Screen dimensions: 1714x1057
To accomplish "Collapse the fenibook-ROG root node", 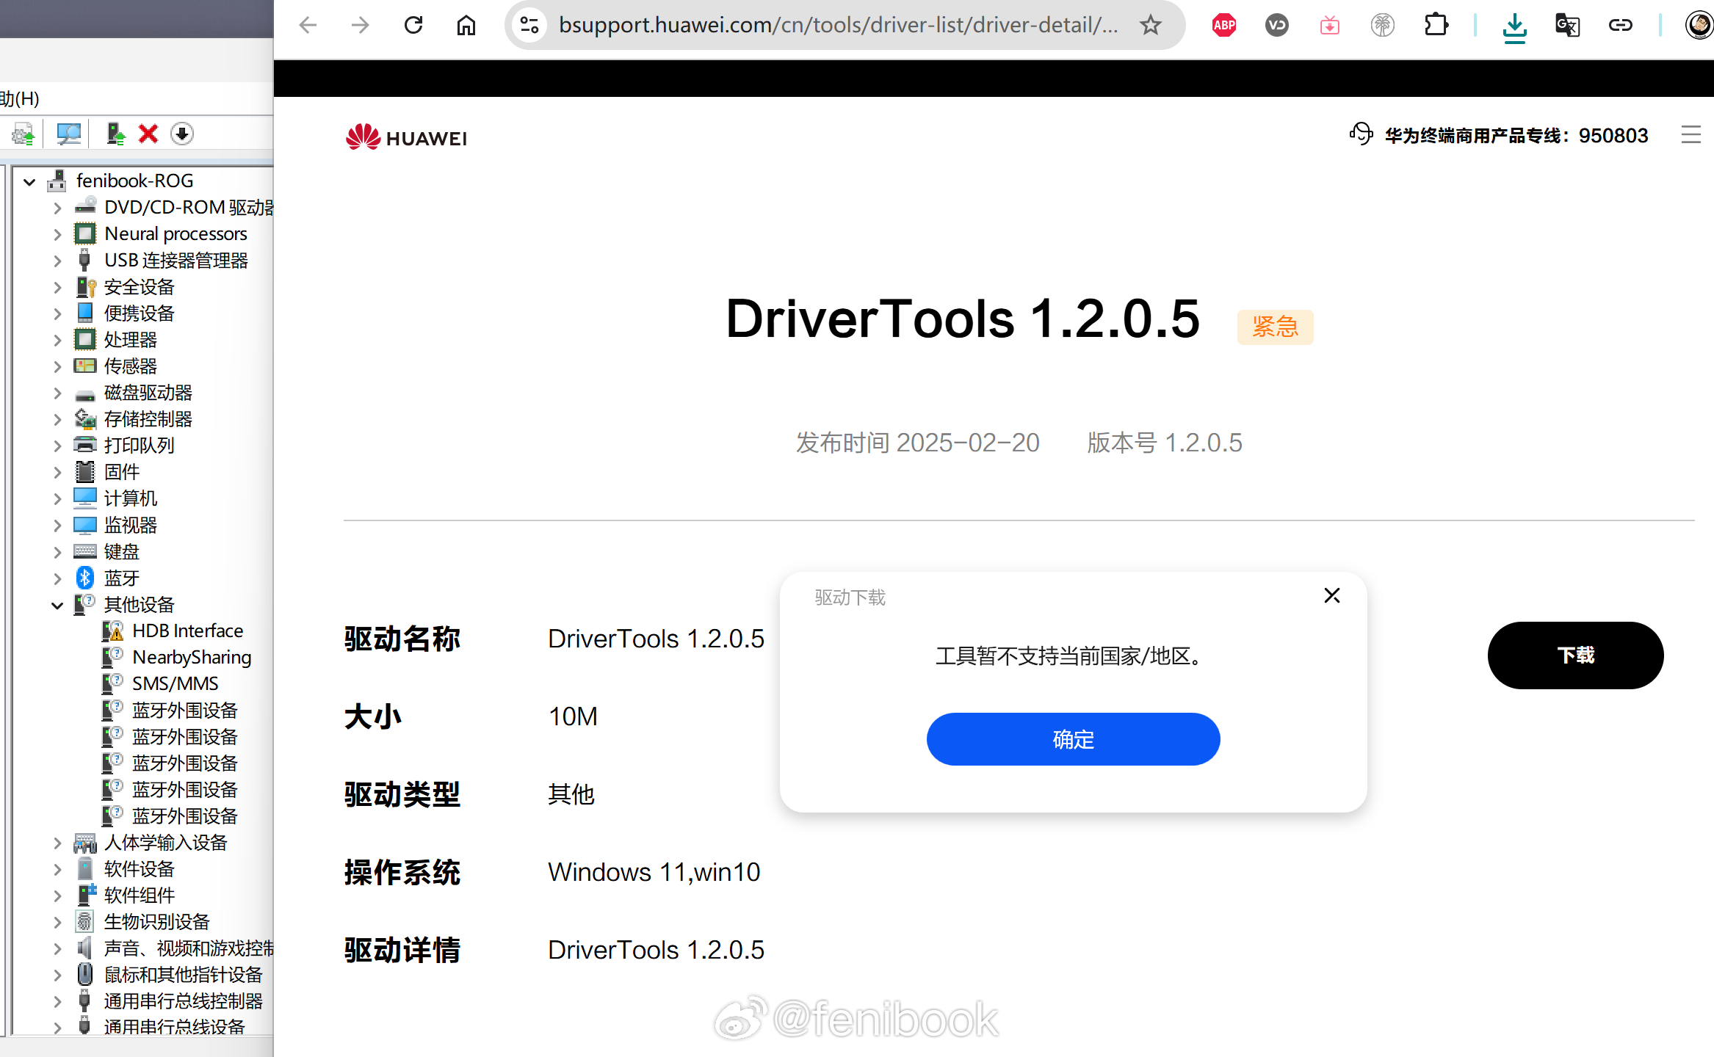I will tap(29, 181).
